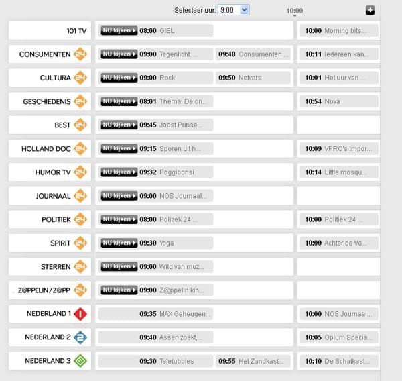The width and height of the screenshot is (402, 381).
Task: Click NU kijken for 101 TV GIEL
Action: (x=119, y=31)
